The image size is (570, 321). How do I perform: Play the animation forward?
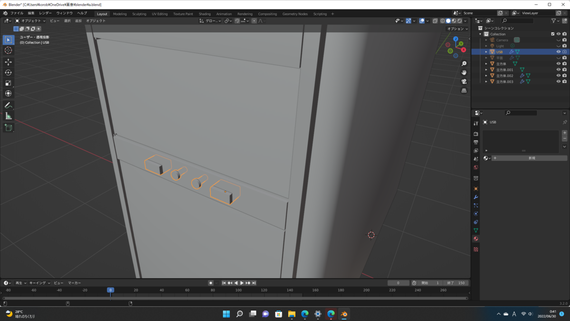coord(242,283)
